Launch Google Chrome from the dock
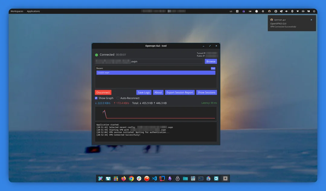The image size is (326, 191). [x=131, y=179]
